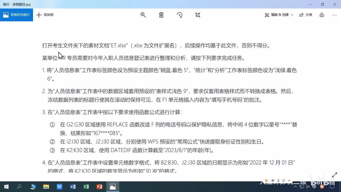Share the photo
The width and height of the screenshot is (341, 192).
(x=306, y=15)
